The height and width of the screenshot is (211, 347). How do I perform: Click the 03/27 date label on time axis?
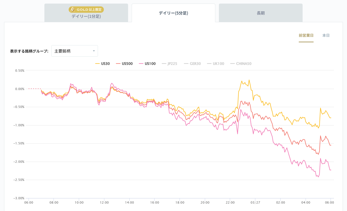[x=255, y=203]
